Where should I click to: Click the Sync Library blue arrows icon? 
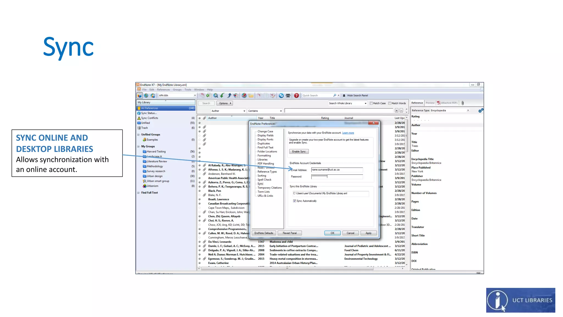coord(281,95)
